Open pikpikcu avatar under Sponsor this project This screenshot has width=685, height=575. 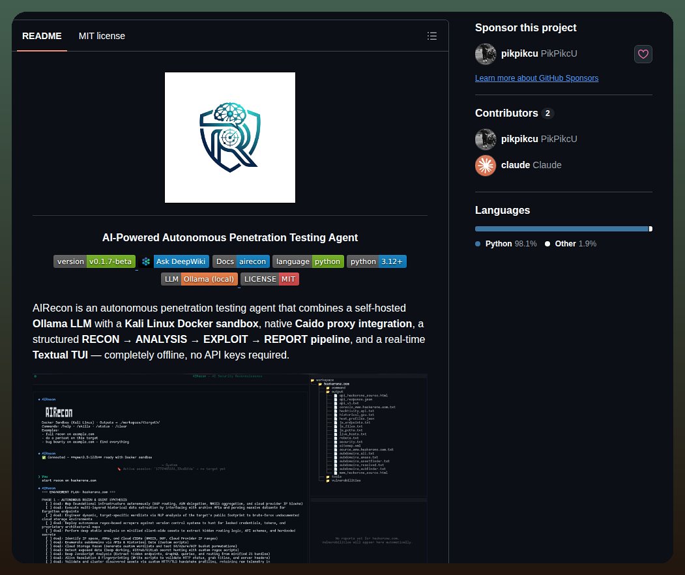[x=486, y=53]
